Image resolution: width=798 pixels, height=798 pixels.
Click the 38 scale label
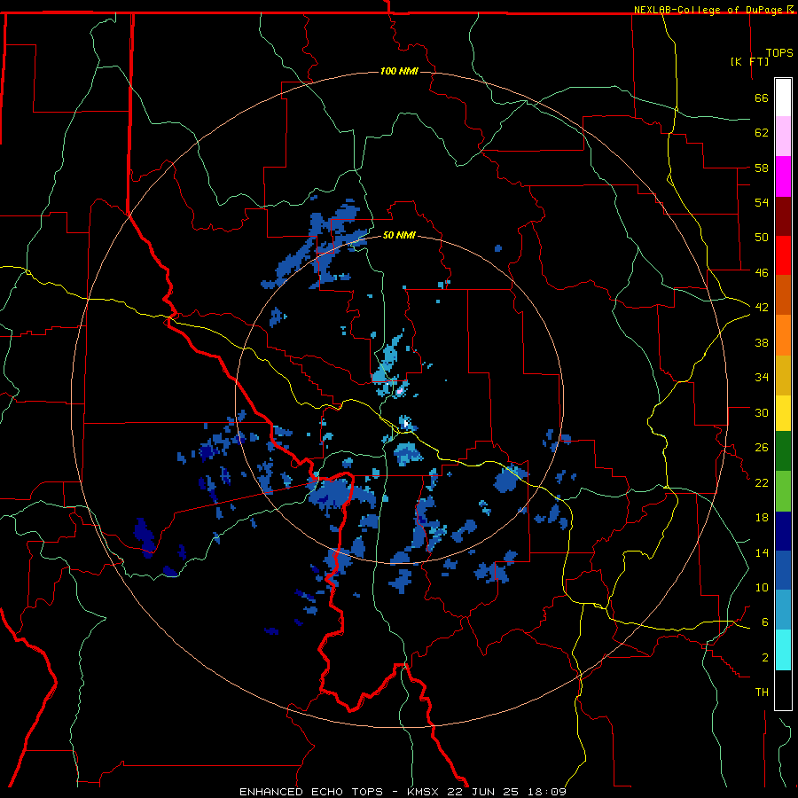coord(762,342)
